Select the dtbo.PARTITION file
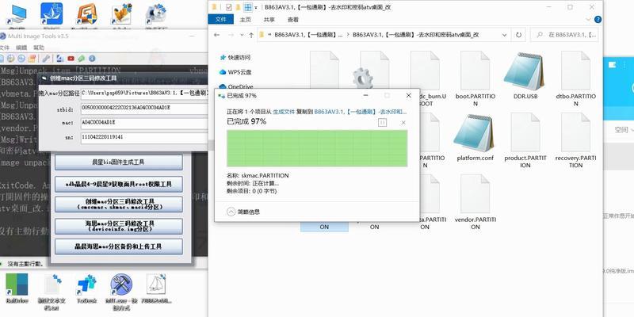 click(576, 79)
